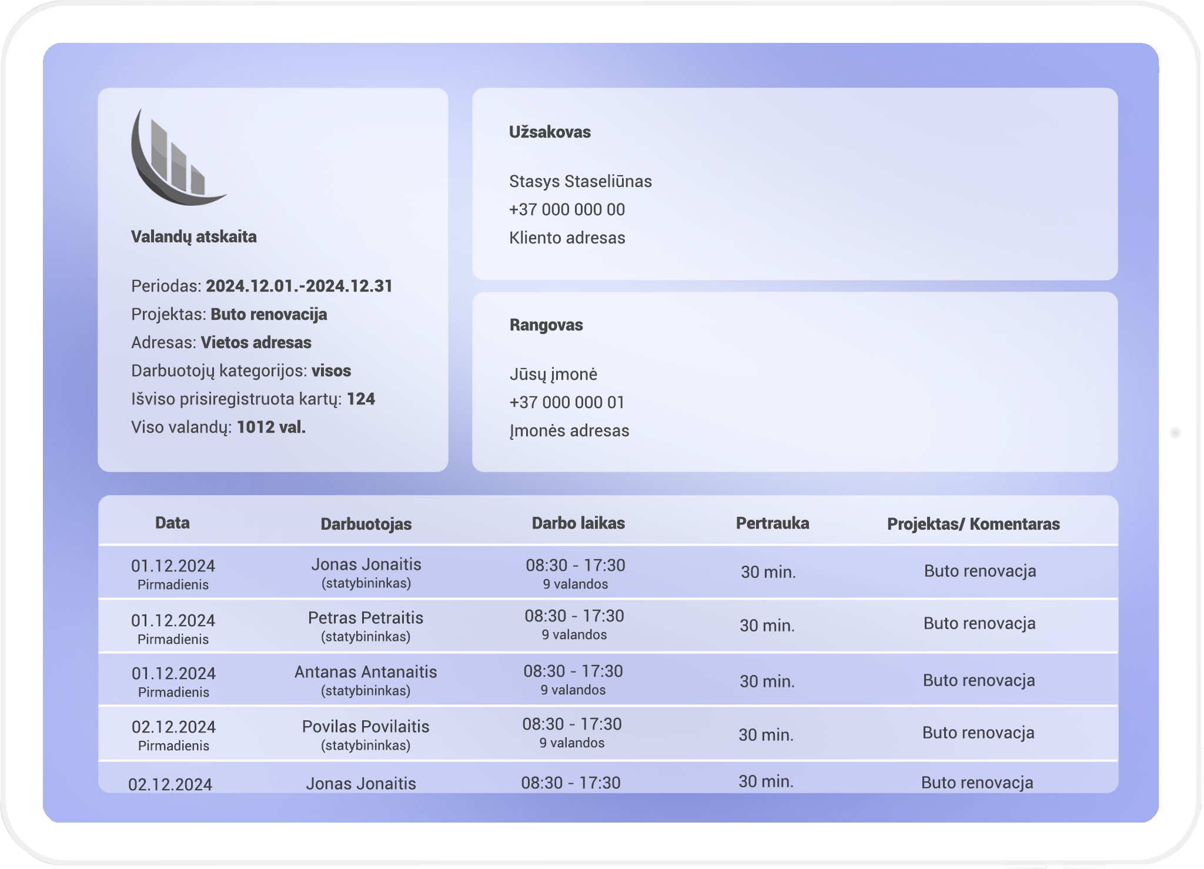Screen dimensions: 1204x869
Task: Click client phone +37 000 000 00
Action: [x=567, y=210]
